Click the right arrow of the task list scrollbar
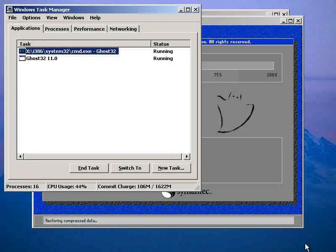 tap(186, 156)
